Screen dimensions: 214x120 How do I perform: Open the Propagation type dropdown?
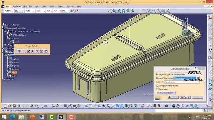click(x=187, y=74)
